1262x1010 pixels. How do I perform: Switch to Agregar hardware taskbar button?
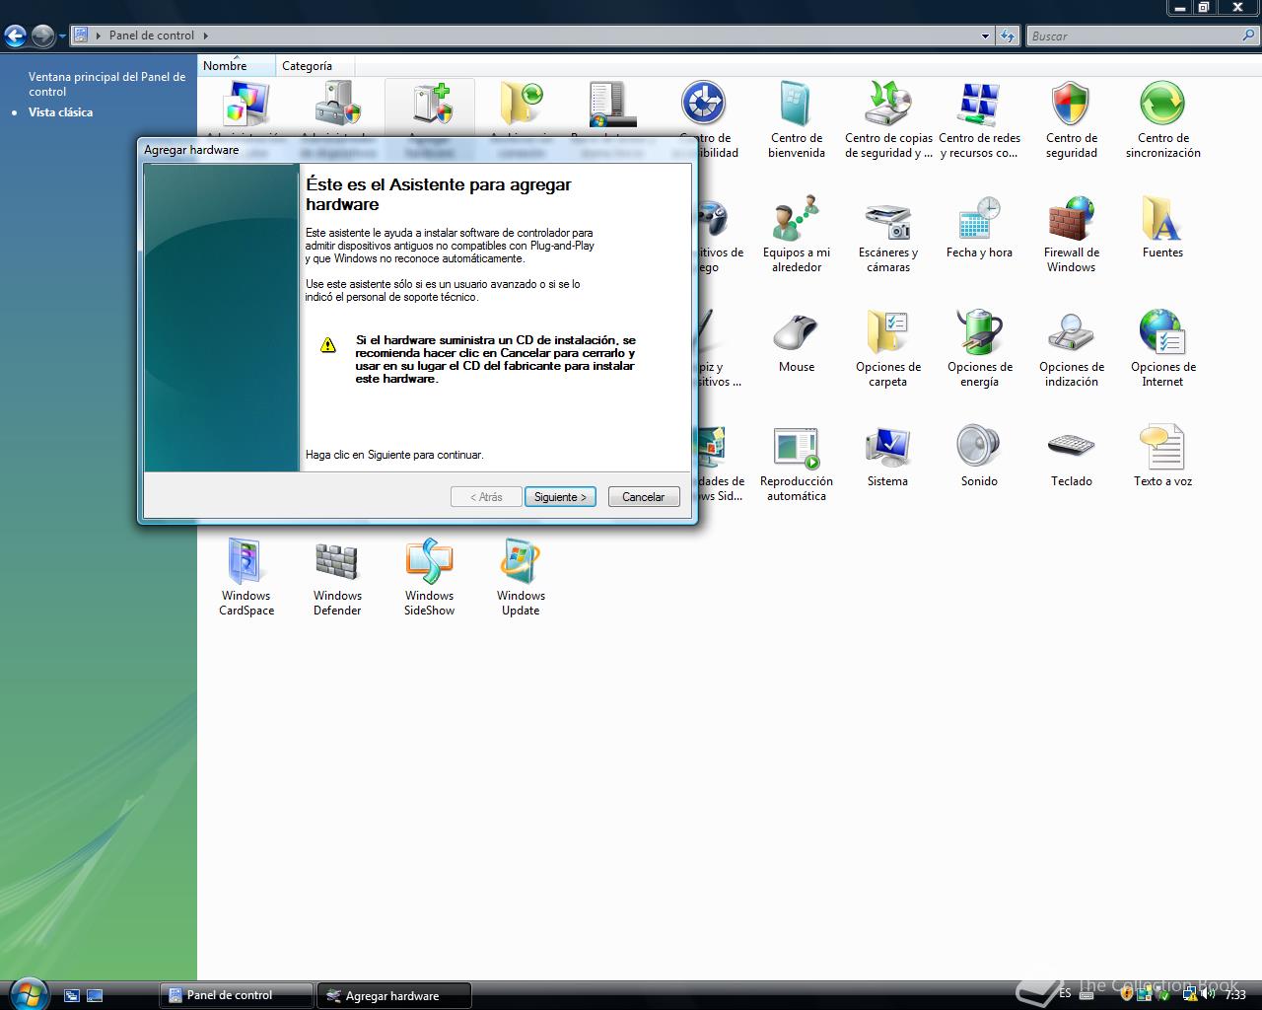(394, 995)
